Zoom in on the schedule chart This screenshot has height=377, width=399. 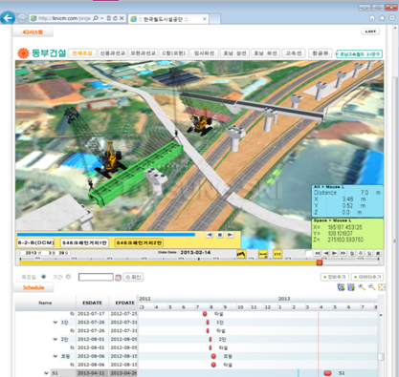point(362,287)
